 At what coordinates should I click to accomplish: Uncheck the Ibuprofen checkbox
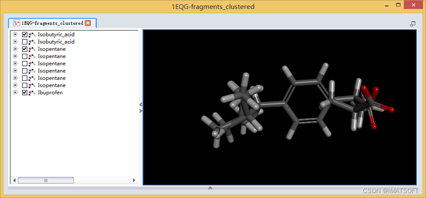click(x=25, y=93)
